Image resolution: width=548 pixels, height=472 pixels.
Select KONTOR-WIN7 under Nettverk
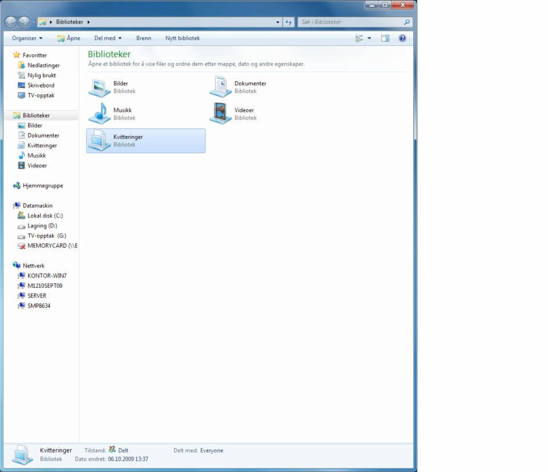pos(47,275)
